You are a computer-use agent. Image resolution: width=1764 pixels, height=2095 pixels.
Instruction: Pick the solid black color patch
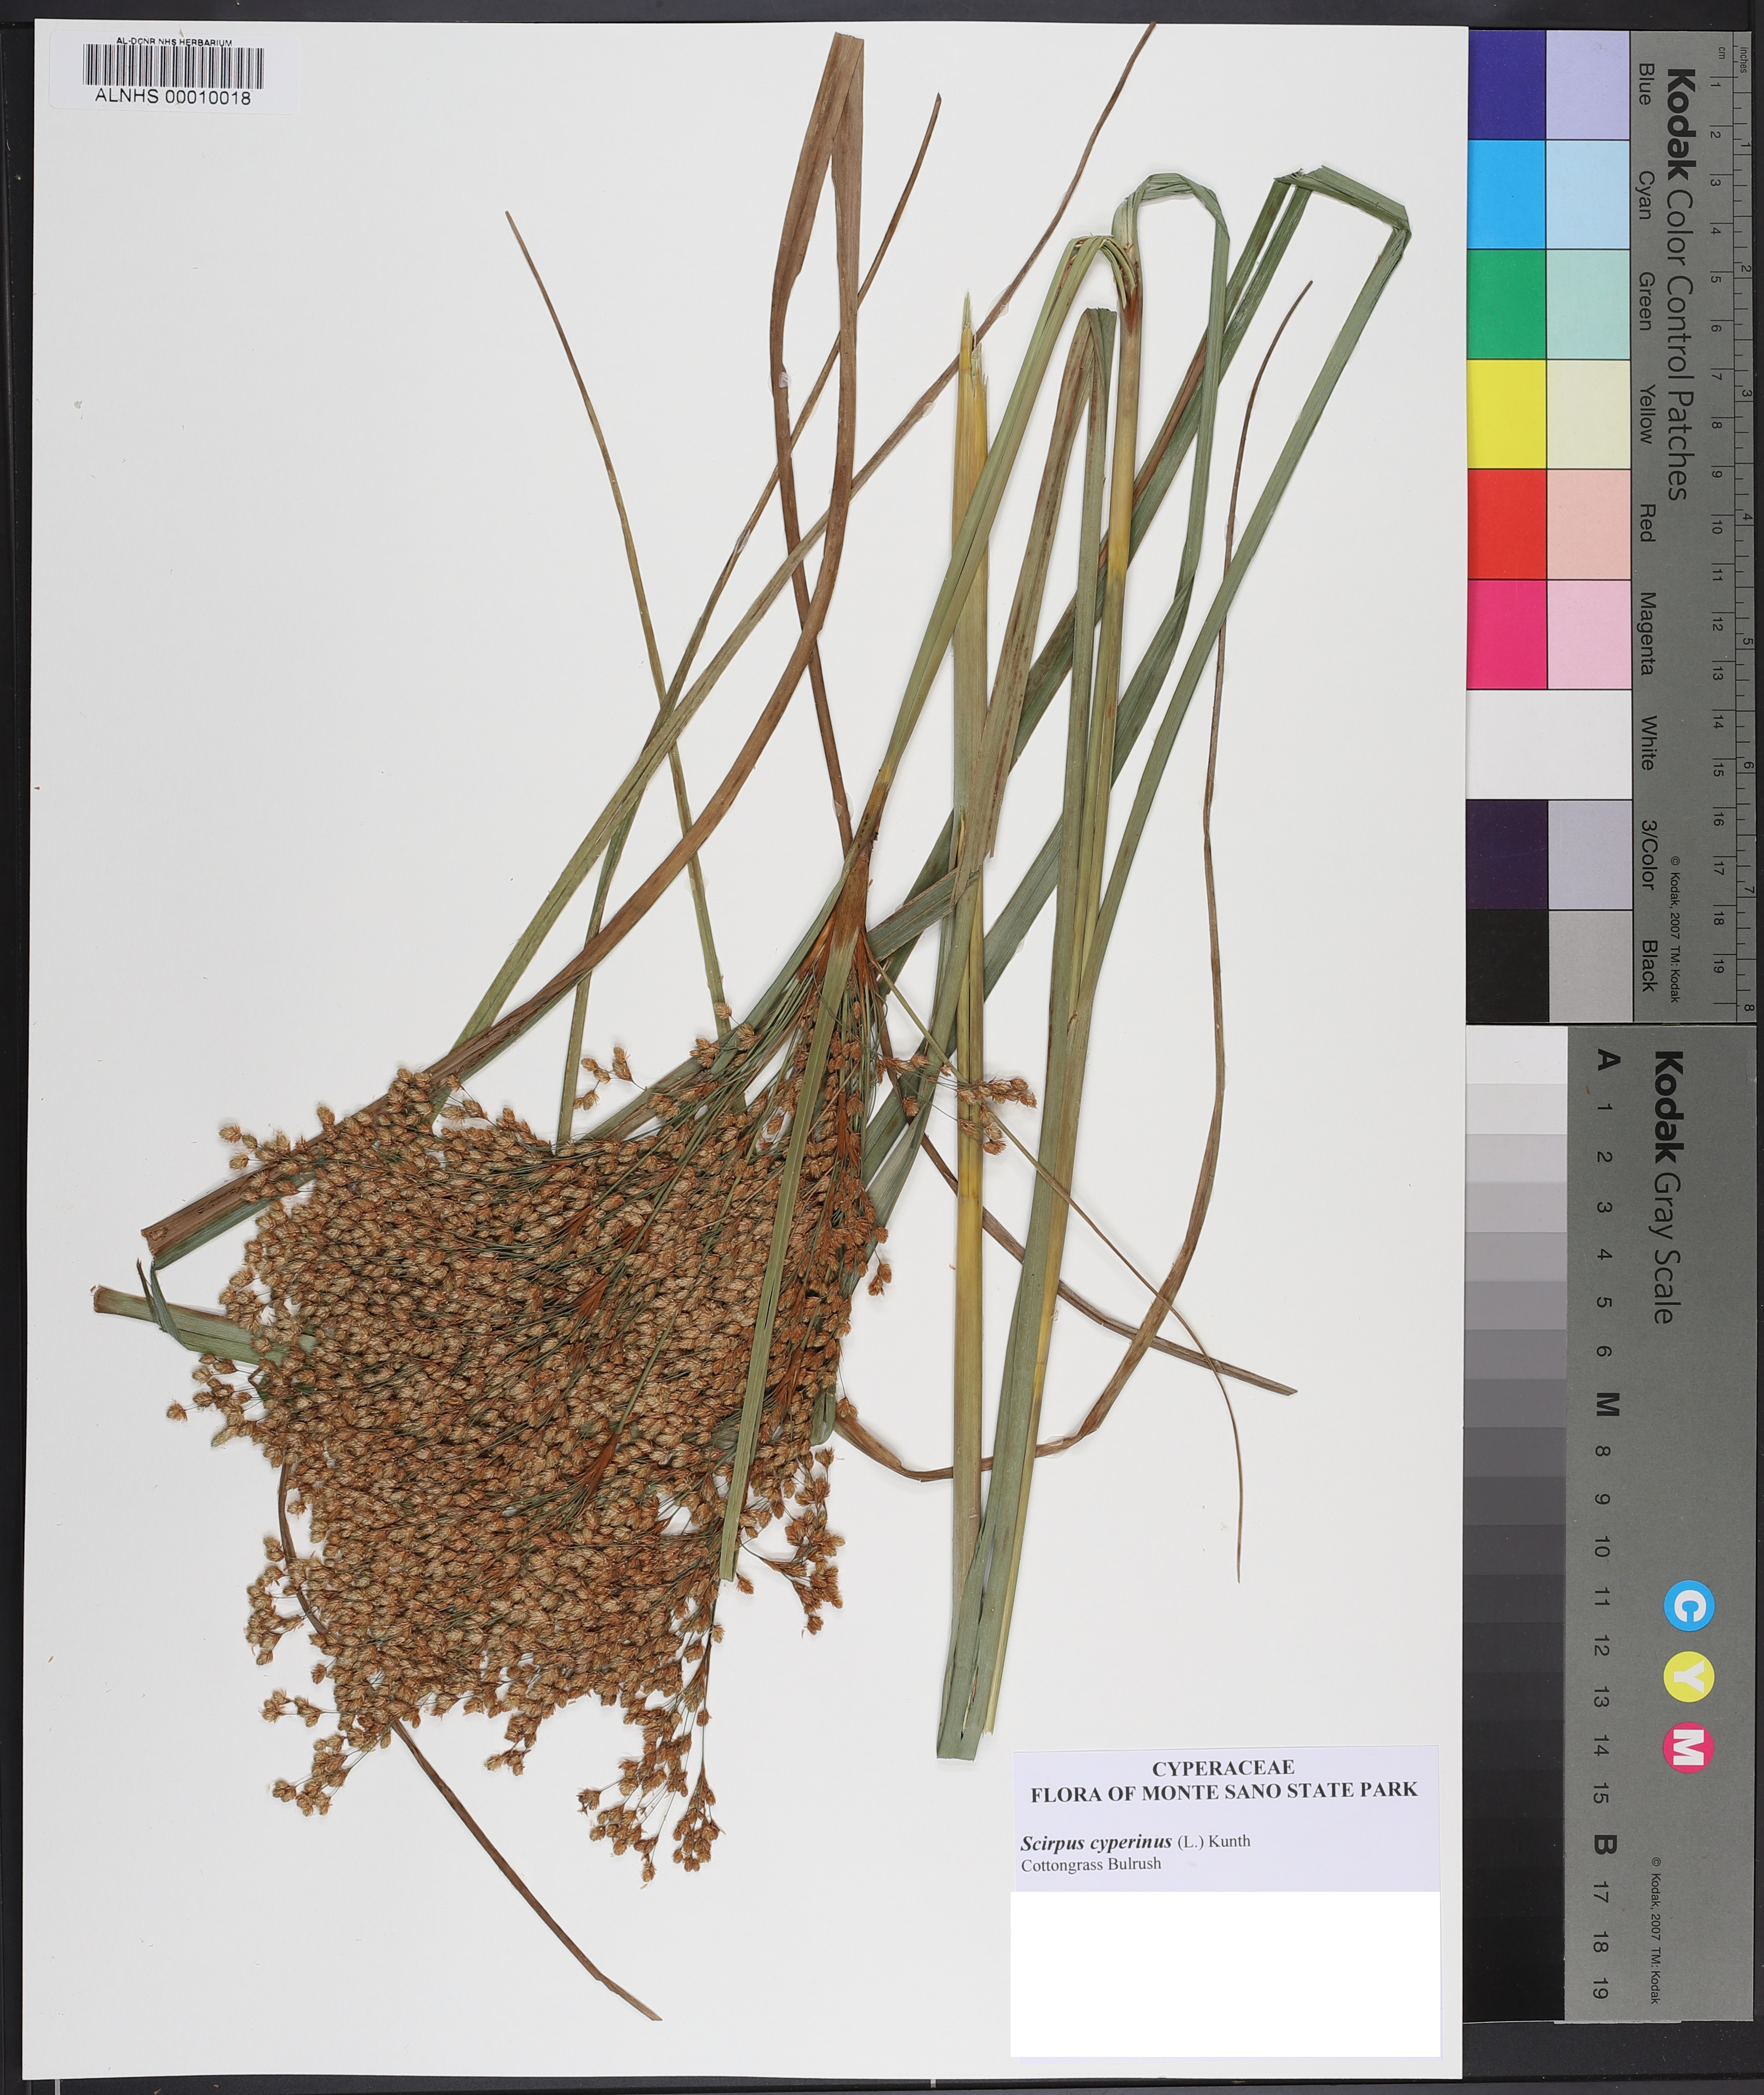click(x=1506, y=965)
